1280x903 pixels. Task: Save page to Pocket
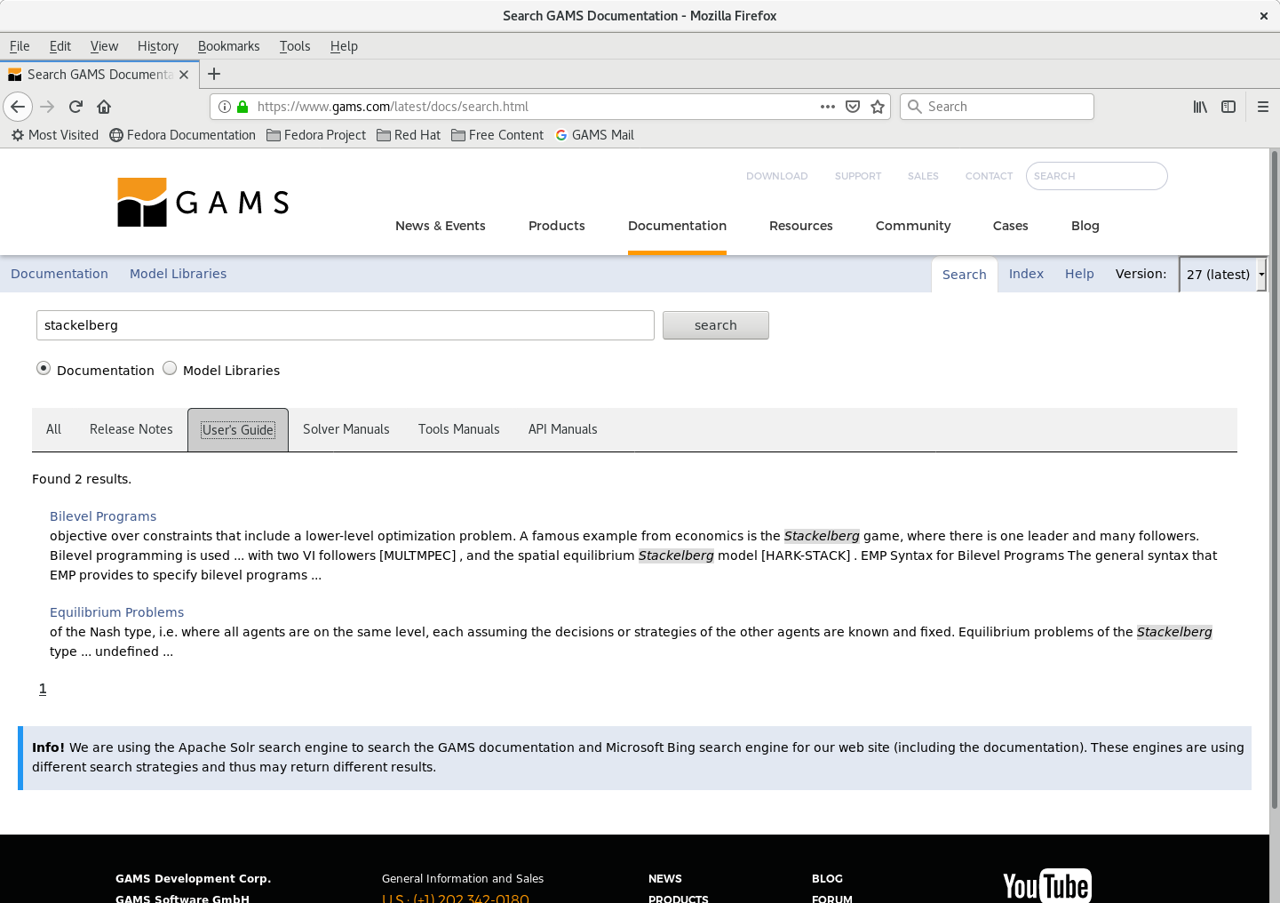pos(853,107)
